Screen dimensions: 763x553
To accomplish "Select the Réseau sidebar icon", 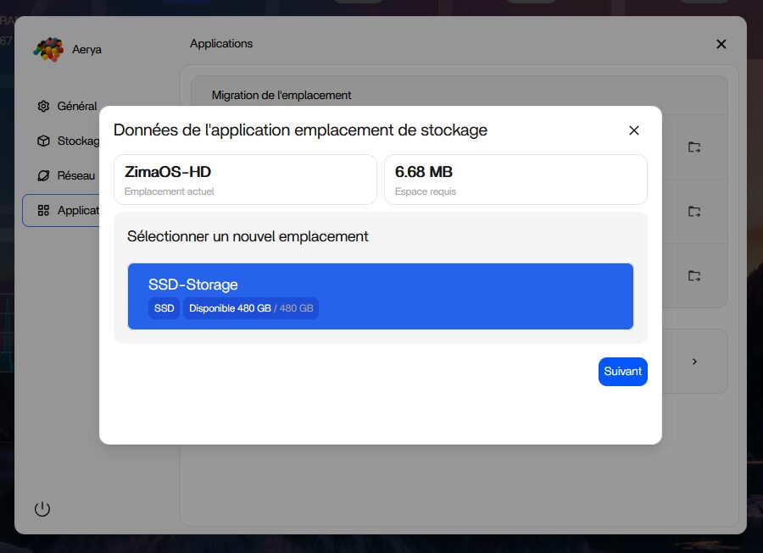I will [43, 176].
